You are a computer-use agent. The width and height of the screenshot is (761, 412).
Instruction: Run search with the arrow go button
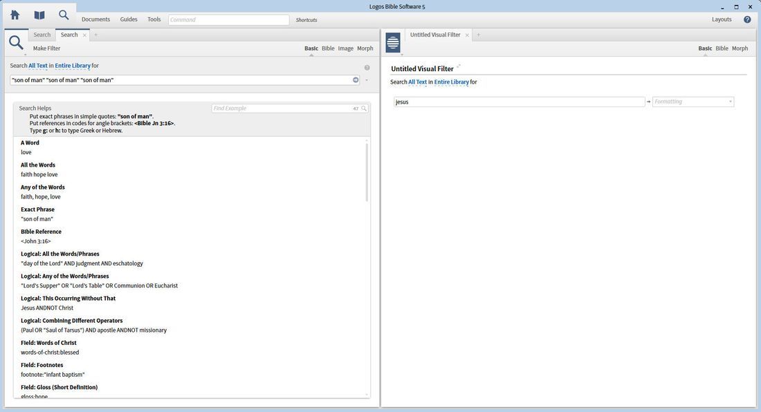point(356,80)
